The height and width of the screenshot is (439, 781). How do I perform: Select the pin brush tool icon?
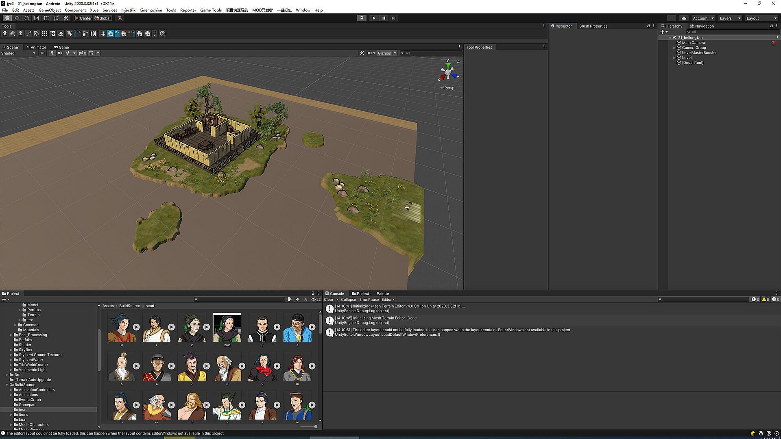(x=5, y=34)
